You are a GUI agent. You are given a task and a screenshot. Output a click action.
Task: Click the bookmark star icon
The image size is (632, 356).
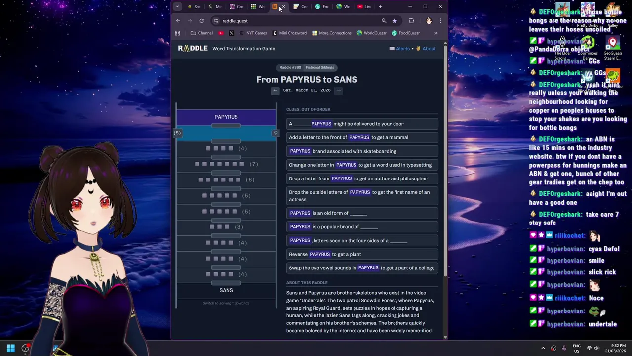[395, 21]
